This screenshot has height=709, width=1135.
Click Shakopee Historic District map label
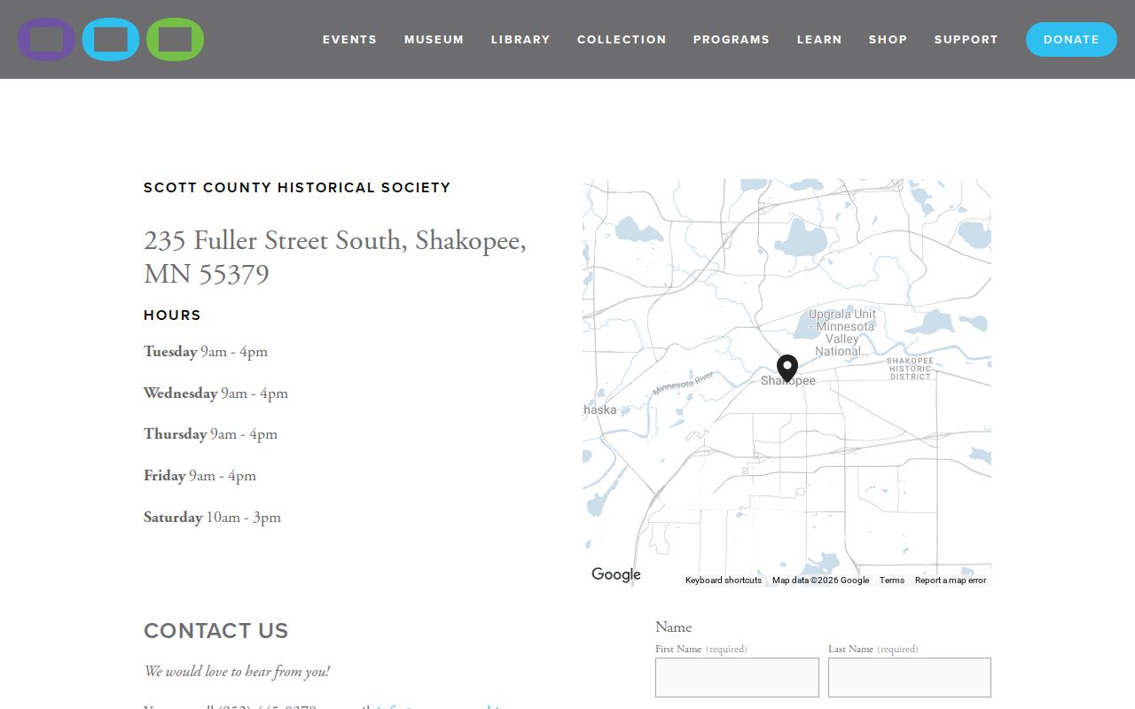911,369
